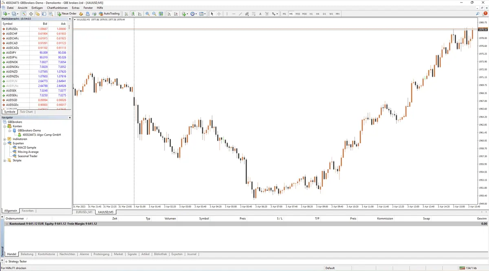489x271 pixels.
Task: Tile chart windows icon
Action: click(x=161, y=13)
